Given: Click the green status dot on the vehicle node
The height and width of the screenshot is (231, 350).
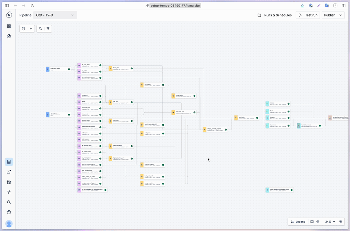Looking at the screenshot, I should coord(288,104).
